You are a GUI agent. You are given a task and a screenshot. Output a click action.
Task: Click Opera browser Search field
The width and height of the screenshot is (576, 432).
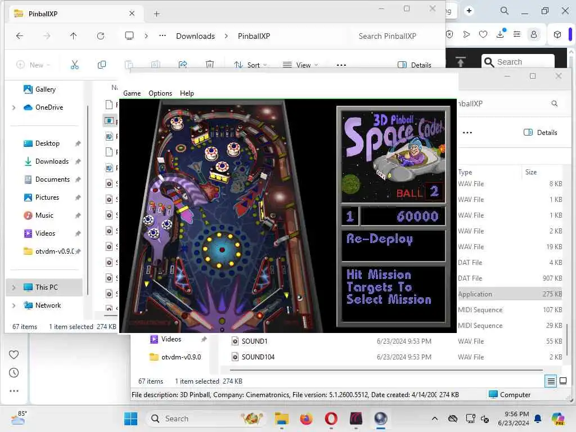pos(518,62)
